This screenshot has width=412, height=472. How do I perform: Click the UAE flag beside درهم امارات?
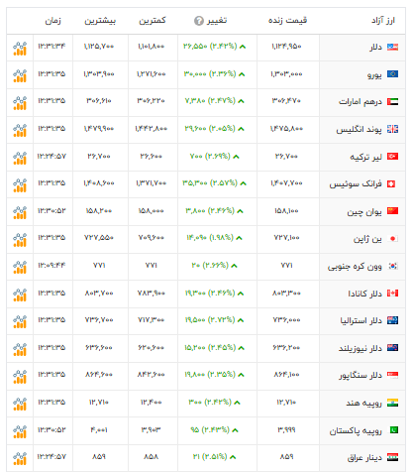[392, 101]
